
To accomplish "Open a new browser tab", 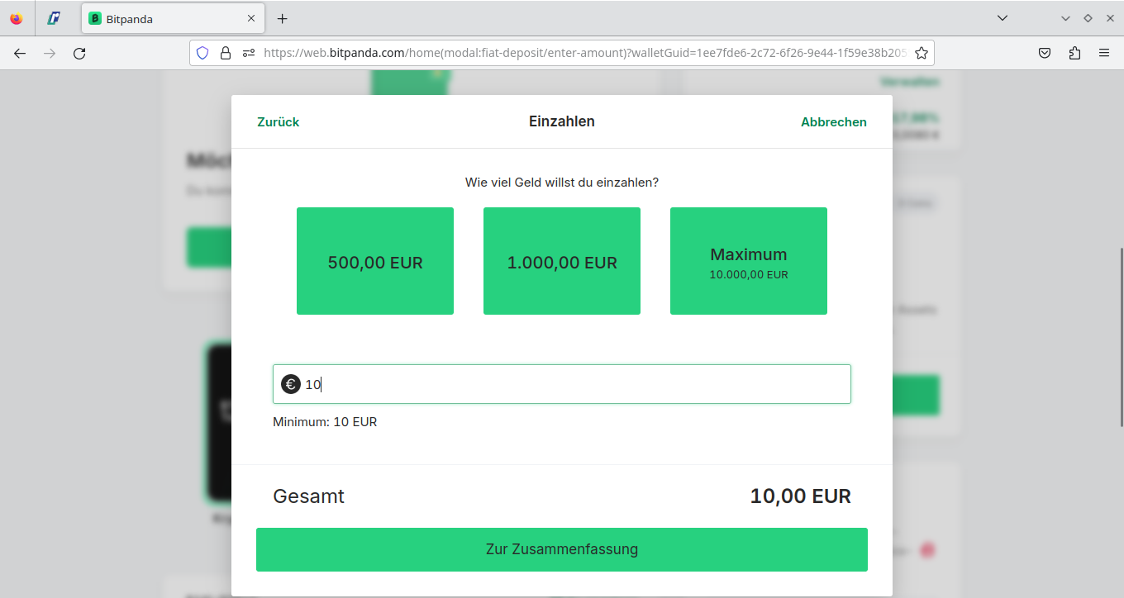I will pos(283,18).
